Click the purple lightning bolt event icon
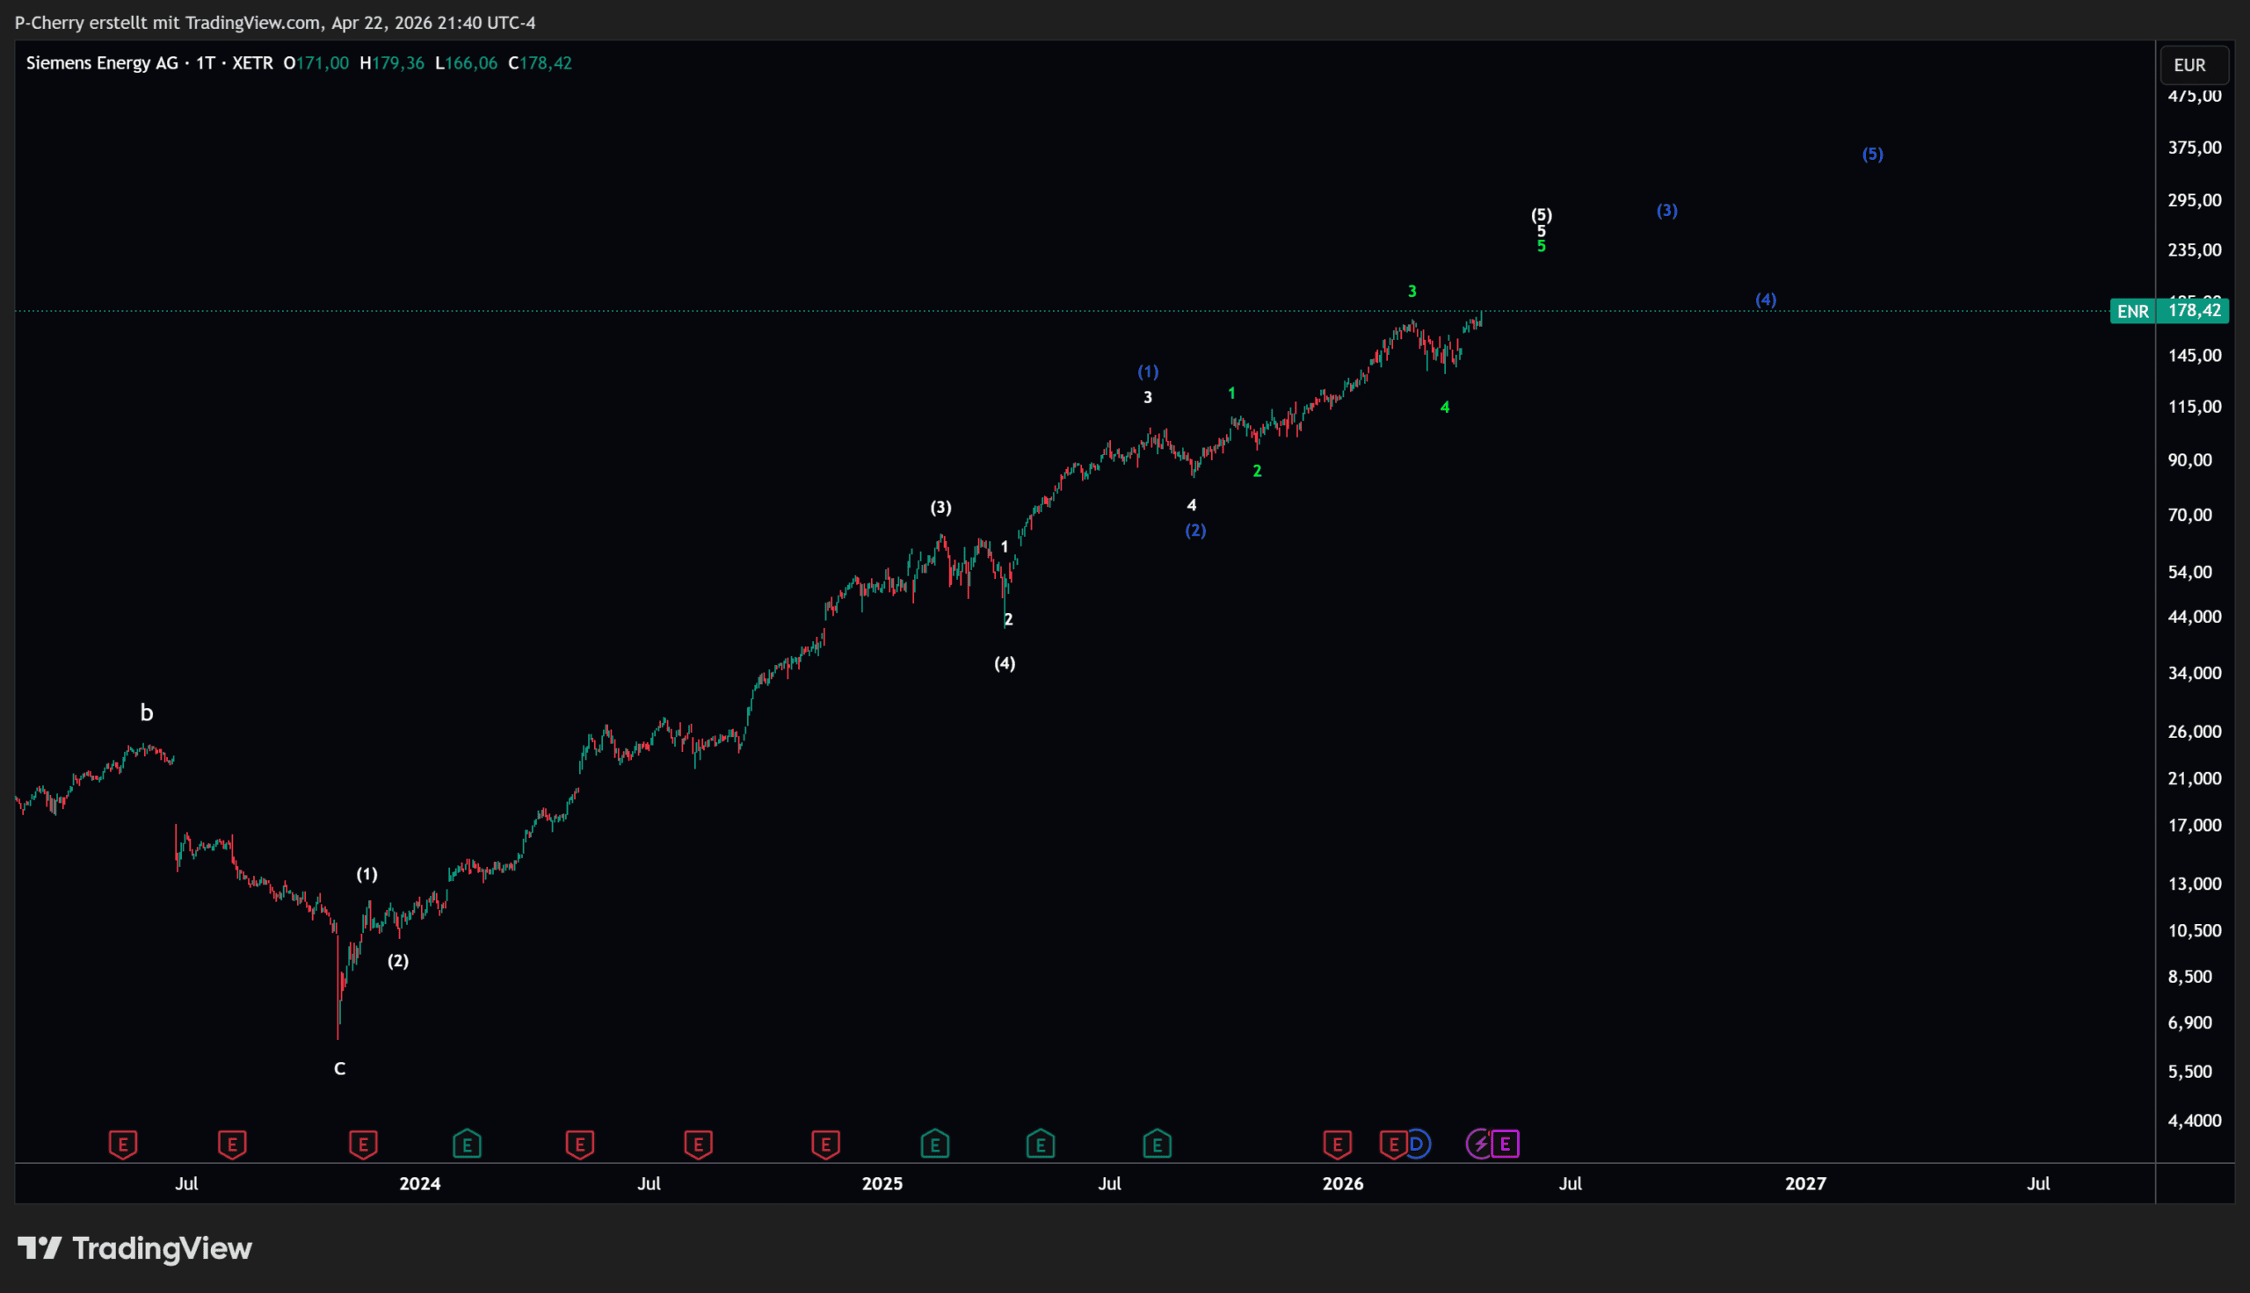2250x1293 pixels. point(1479,1144)
